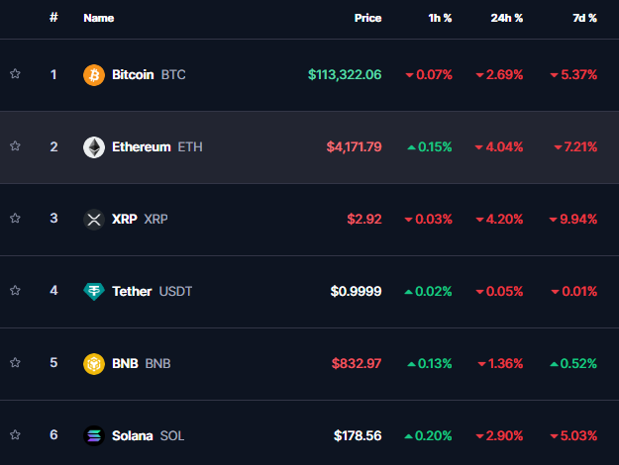Screen dimensions: 619x465
Task: Favorite BNB using its star icon
Action: tap(15, 362)
